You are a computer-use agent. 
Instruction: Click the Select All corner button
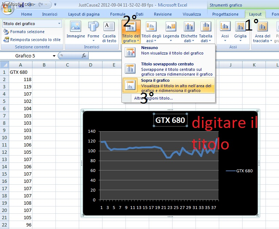4,65
